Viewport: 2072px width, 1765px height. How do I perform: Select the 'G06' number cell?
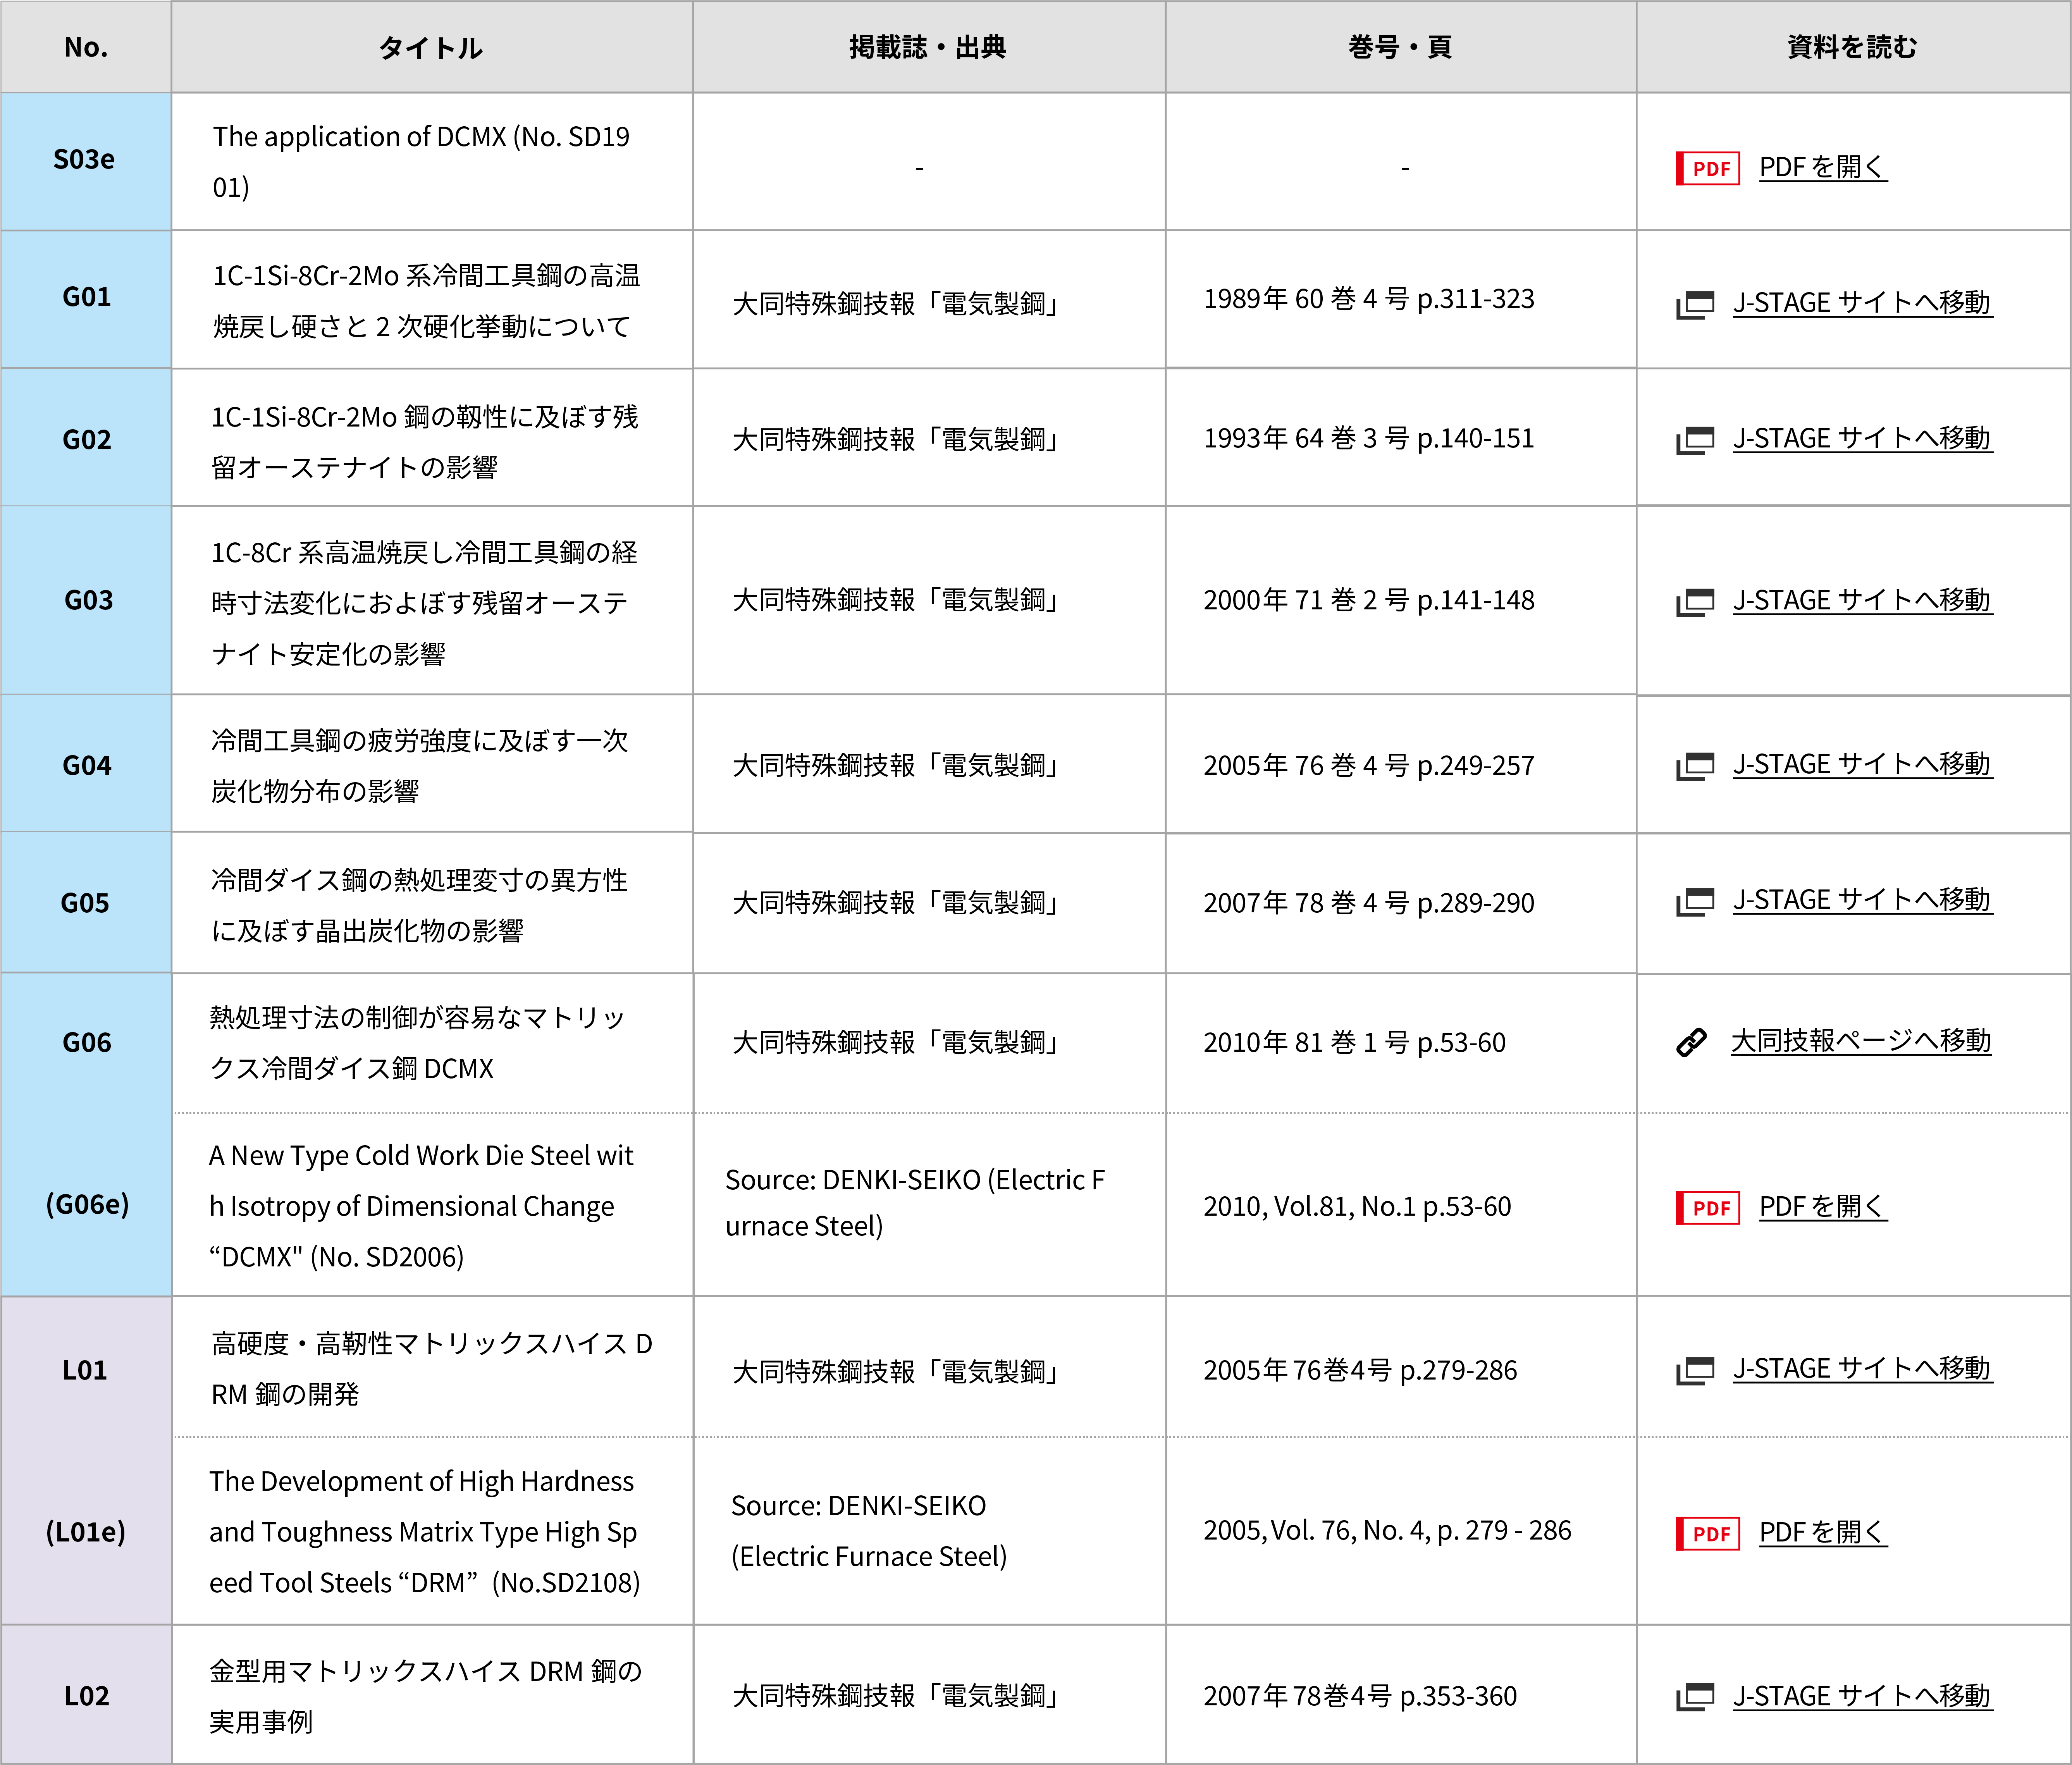coord(86,1043)
